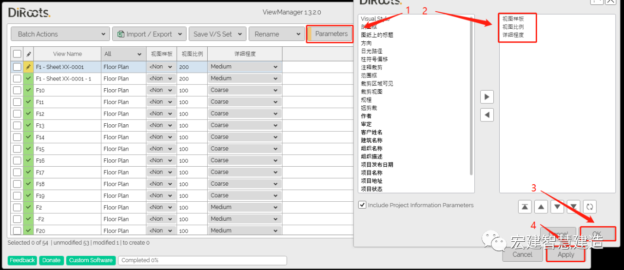Screen dimensions: 624x270
Task: Click the F20 view name cell
Action: [x=67, y=231]
